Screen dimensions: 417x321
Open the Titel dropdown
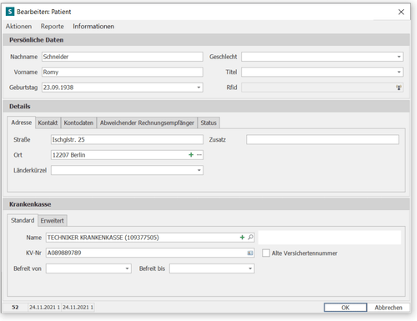point(399,72)
